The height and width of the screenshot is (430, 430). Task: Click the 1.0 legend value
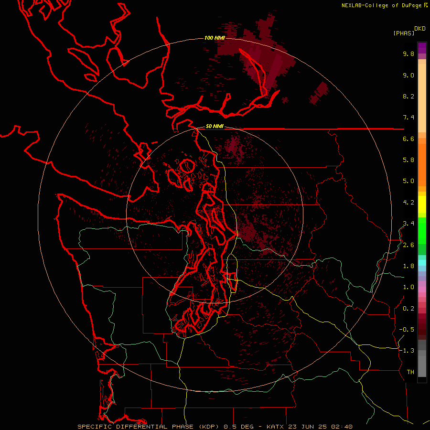(408, 287)
